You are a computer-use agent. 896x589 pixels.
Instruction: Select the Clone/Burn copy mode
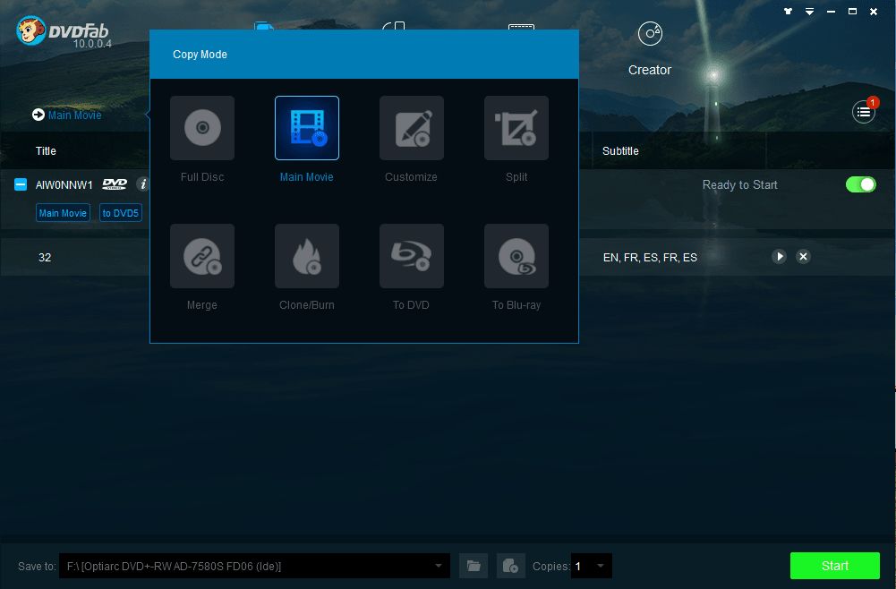pyautogui.click(x=307, y=256)
